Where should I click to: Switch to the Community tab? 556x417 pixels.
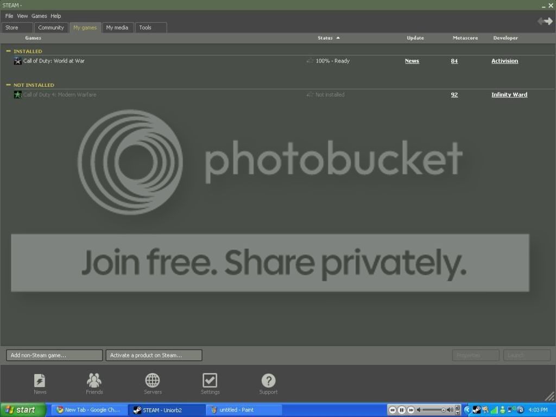[x=51, y=28]
